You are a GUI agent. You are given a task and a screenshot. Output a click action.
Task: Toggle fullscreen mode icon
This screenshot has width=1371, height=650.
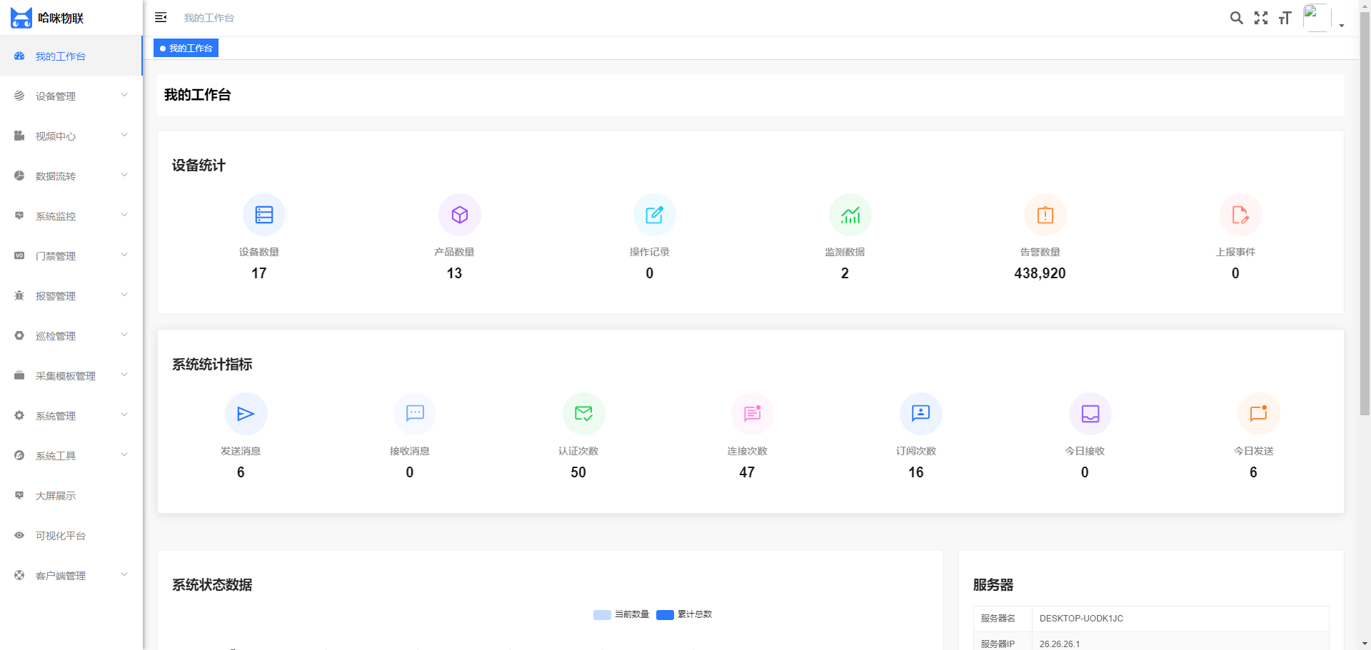(x=1261, y=18)
